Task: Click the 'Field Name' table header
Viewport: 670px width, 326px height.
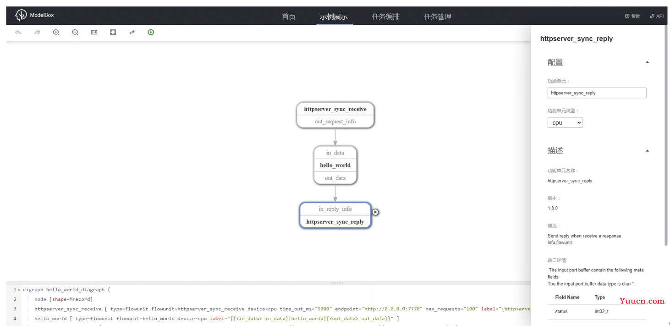Action: click(567, 297)
